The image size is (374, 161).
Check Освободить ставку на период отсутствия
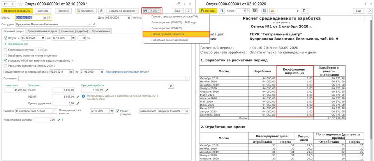point(5,55)
